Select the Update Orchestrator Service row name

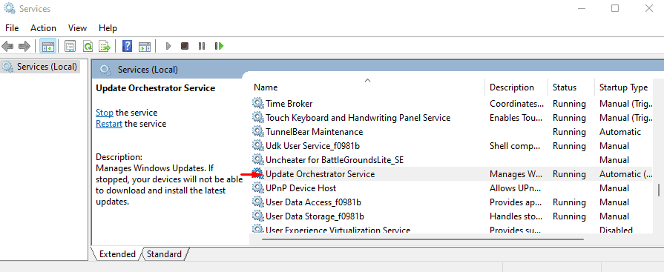pos(321,174)
